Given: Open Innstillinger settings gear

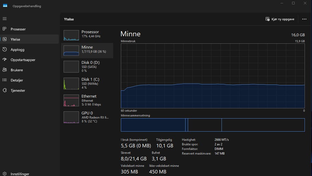Looking at the screenshot, I should (5, 174).
